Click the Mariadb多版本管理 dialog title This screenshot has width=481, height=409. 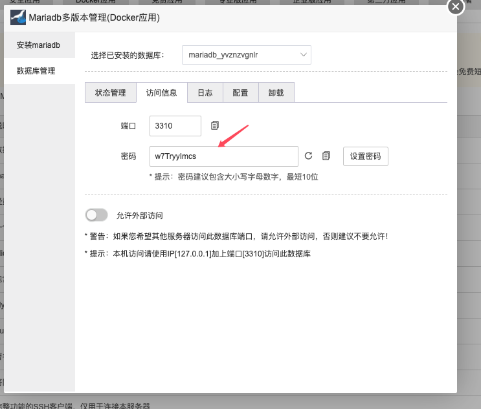point(94,17)
